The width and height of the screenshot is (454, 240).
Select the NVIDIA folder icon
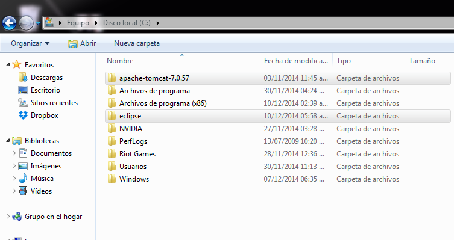coord(112,129)
